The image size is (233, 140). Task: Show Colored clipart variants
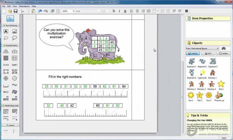(x=193, y=54)
